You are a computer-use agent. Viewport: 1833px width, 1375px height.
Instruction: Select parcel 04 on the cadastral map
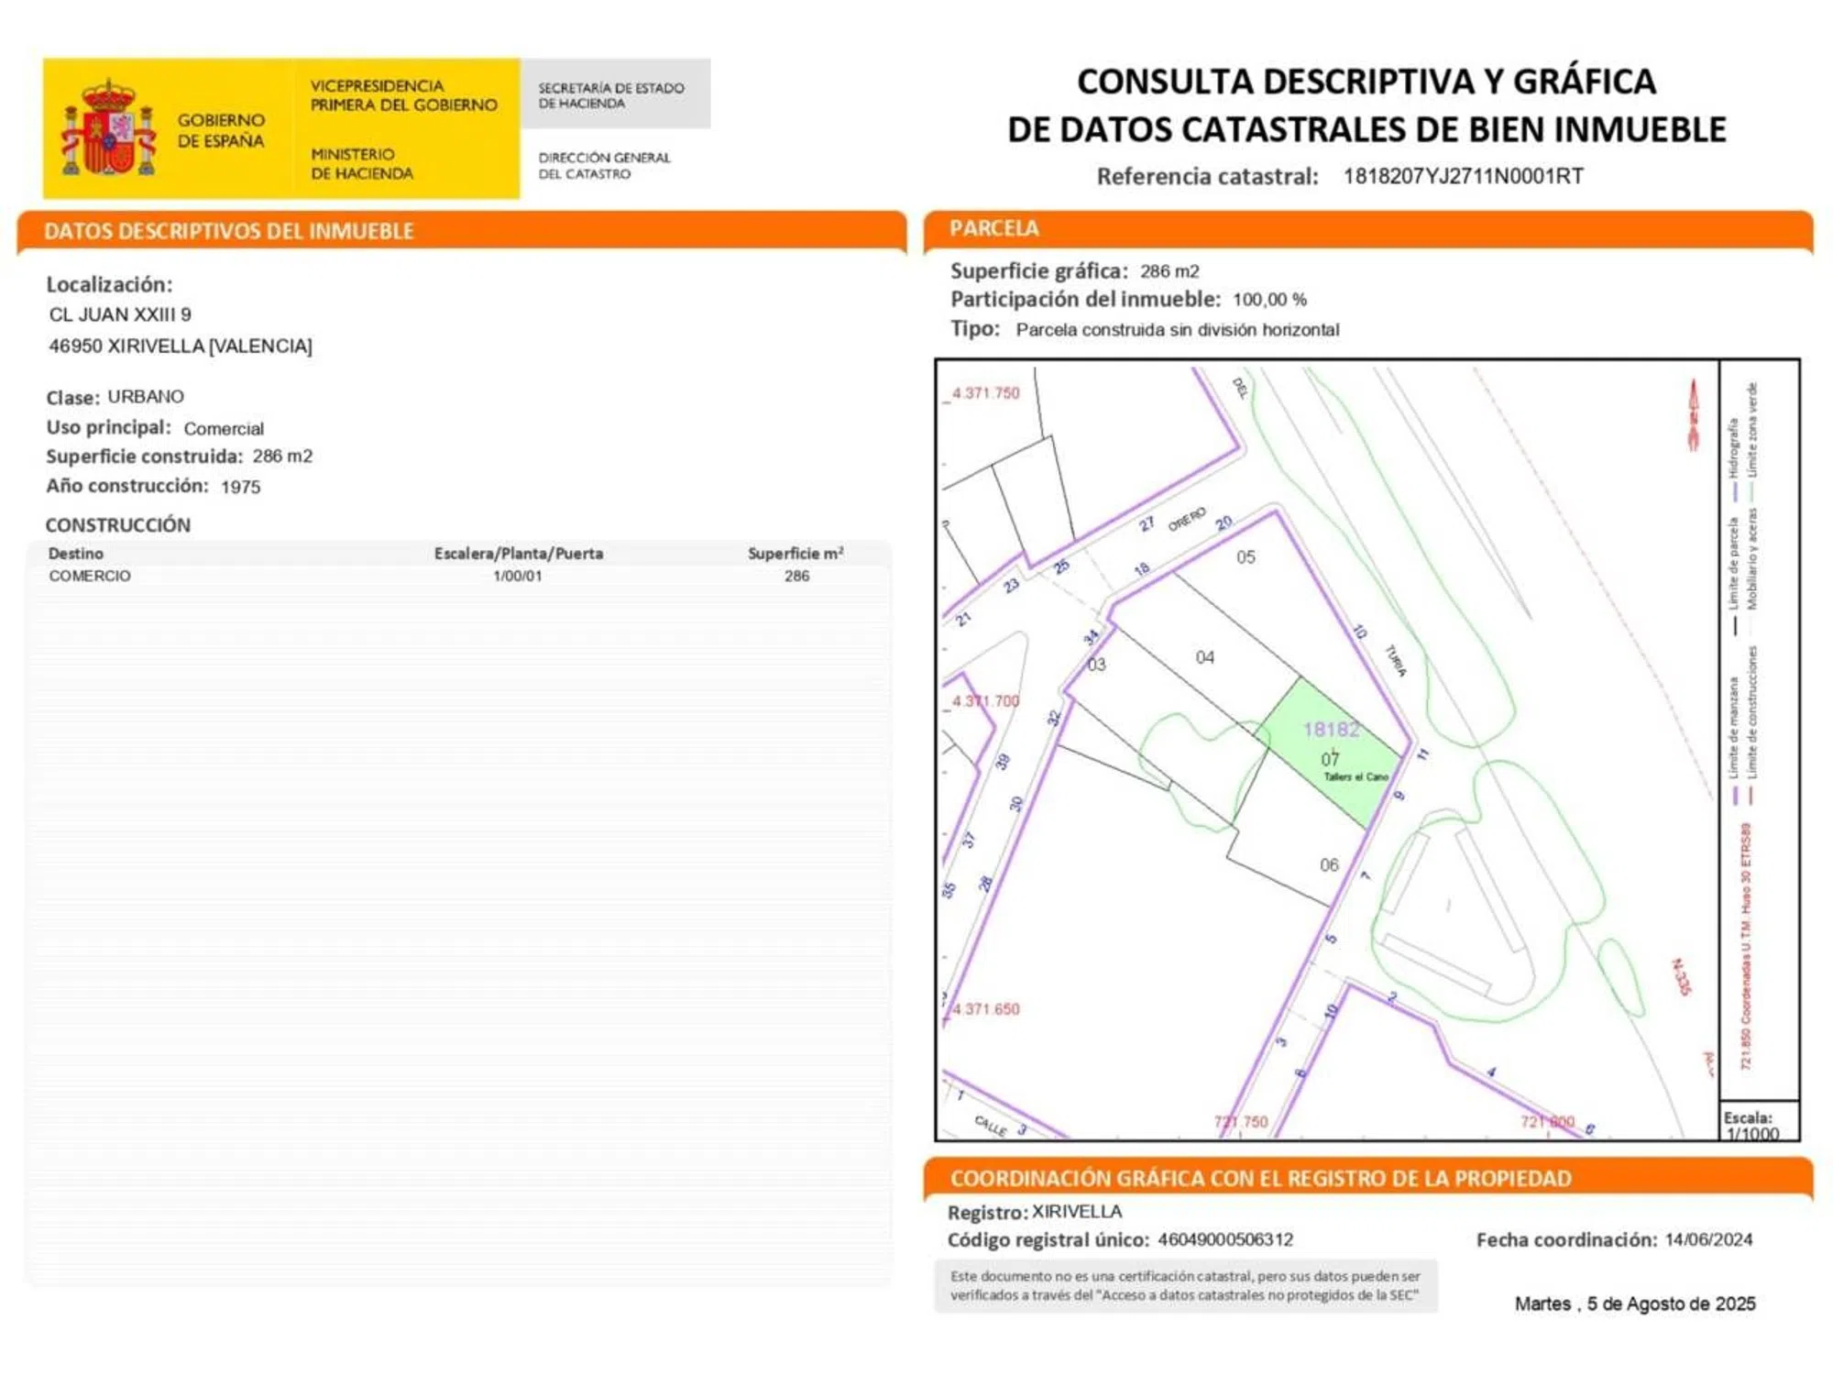tap(1204, 657)
